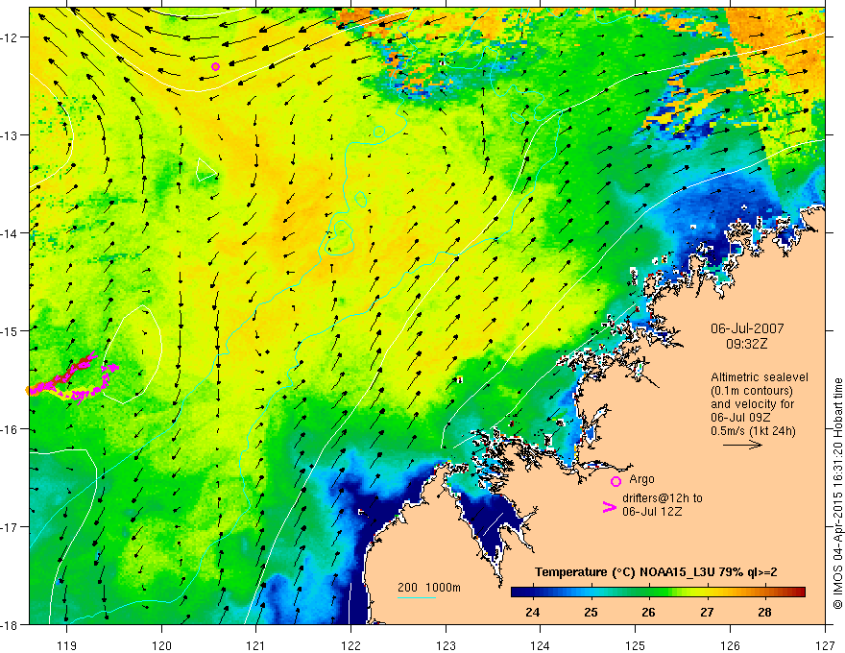This screenshot has height=653, width=845.
Task: Click longitude axis label 127
Action: coord(825,645)
